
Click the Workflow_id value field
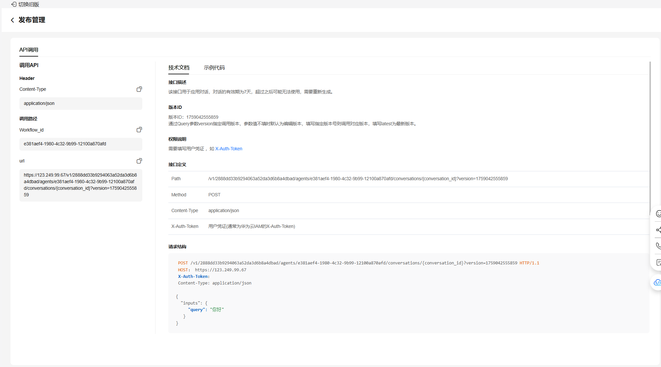pyautogui.click(x=81, y=144)
